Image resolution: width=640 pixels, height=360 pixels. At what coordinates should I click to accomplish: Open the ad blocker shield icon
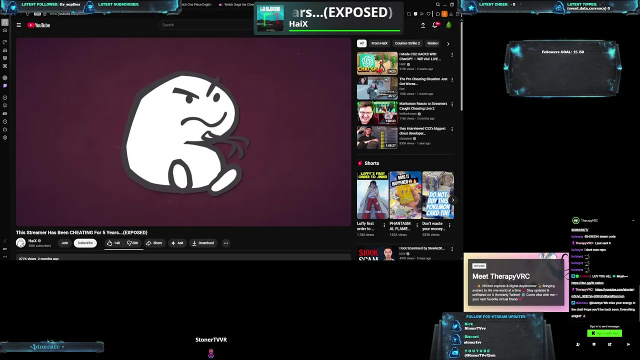point(415,14)
